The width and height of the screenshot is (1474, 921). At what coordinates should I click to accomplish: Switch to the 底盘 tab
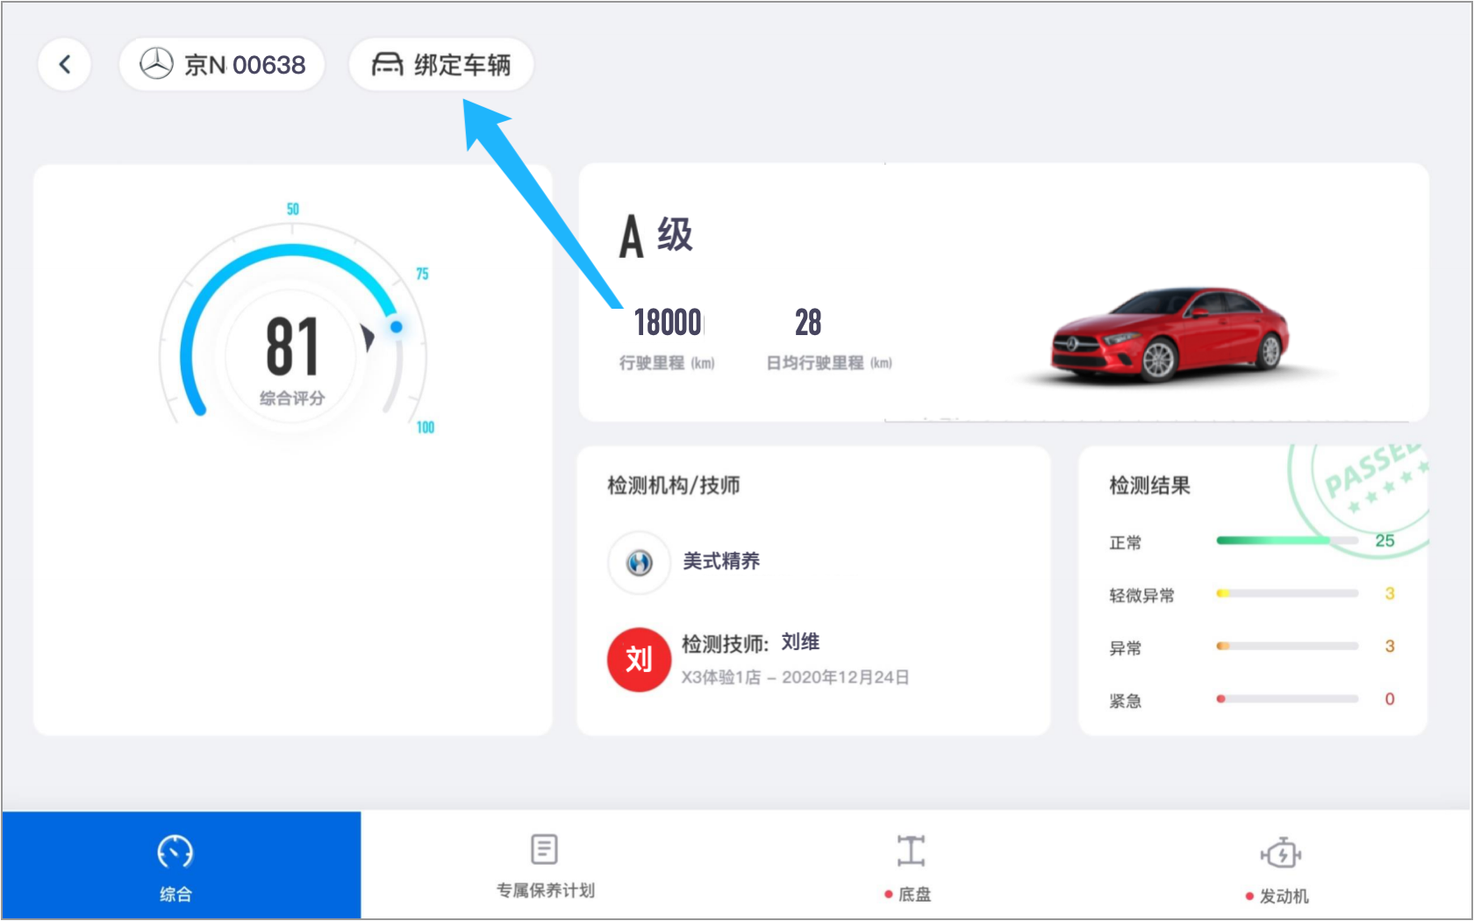pos(910,865)
